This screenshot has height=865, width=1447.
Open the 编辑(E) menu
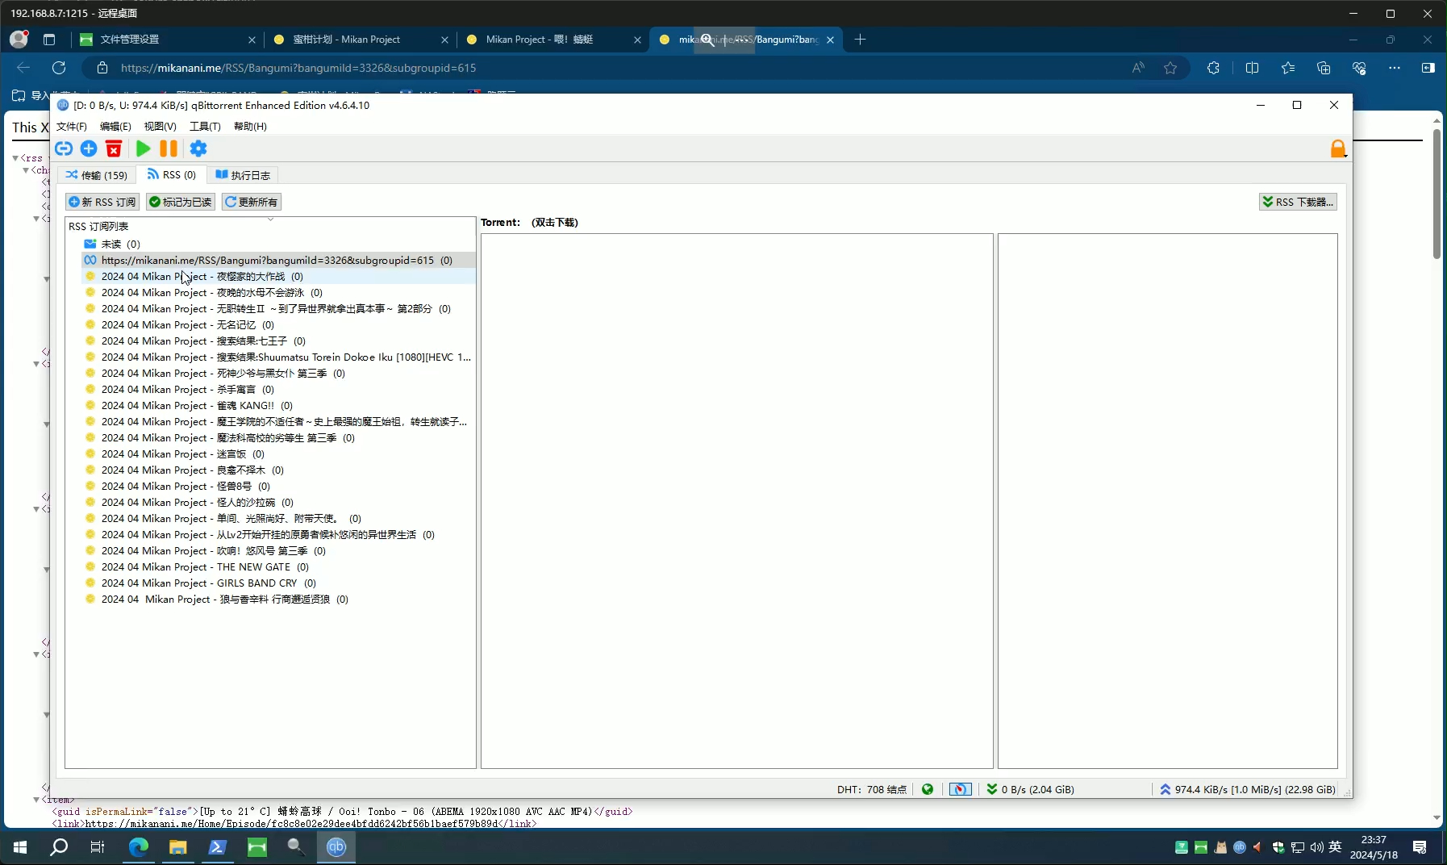(115, 126)
